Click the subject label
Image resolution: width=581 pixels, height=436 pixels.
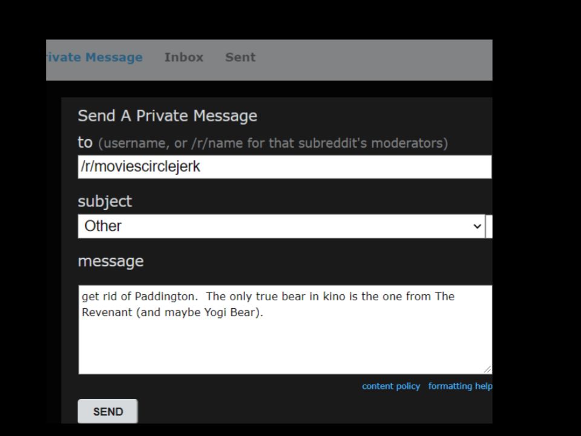pos(105,201)
